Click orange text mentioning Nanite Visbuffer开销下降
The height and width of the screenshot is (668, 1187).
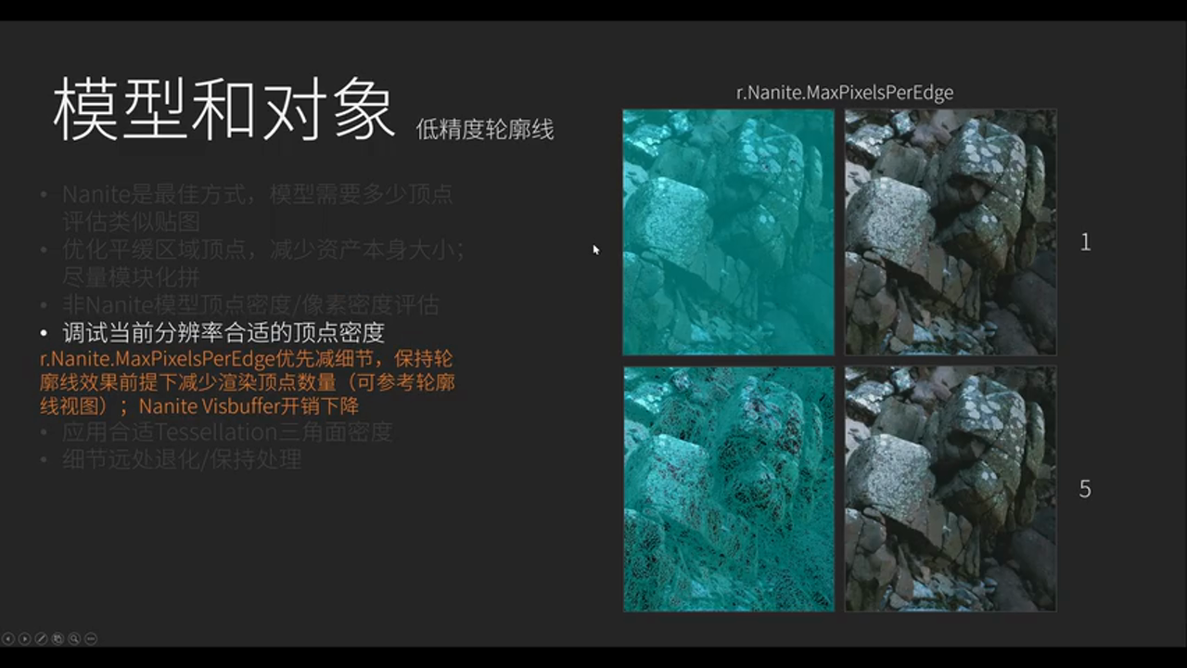pyautogui.click(x=249, y=406)
